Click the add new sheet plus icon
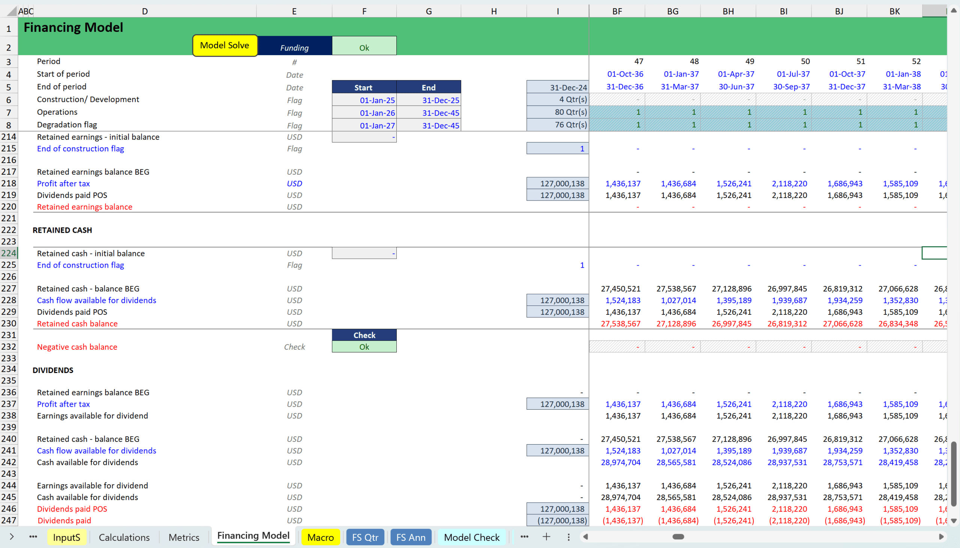The height and width of the screenshot is (548, 960). pyautogui.click(x=546, y=537)
